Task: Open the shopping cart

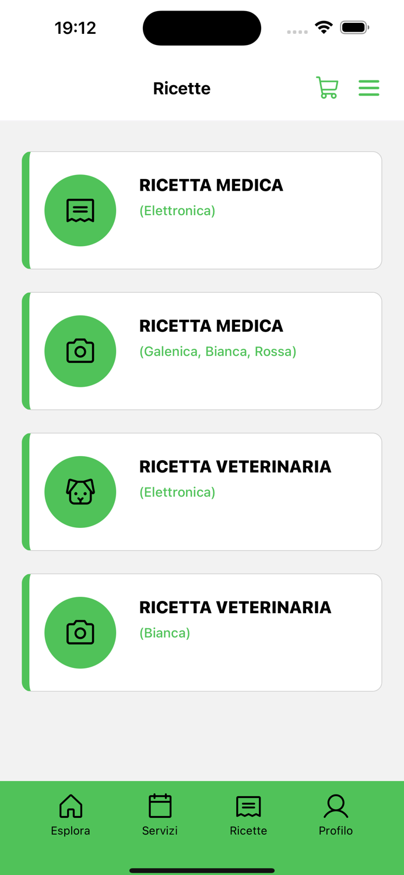Action: pyautogui.click(x=326, y=88)
